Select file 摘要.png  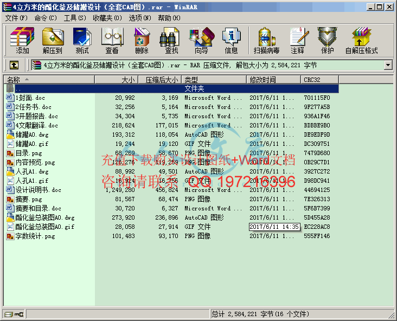29,199
